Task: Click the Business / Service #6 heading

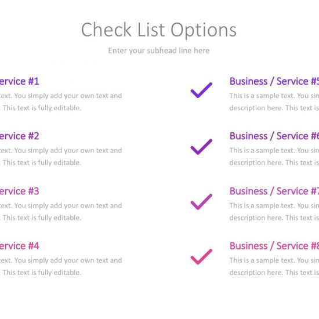Action: coord(274,136)
